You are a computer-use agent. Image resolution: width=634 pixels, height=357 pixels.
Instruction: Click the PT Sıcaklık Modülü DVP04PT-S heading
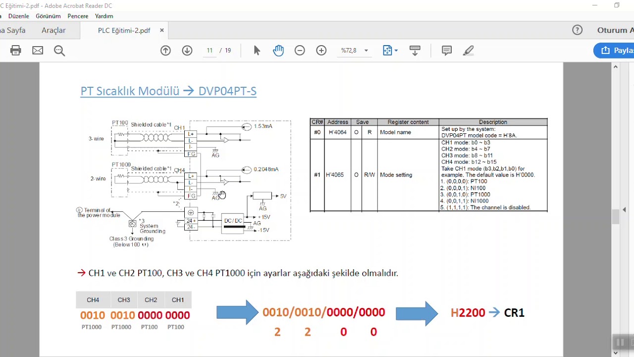(x=168, y=91)
